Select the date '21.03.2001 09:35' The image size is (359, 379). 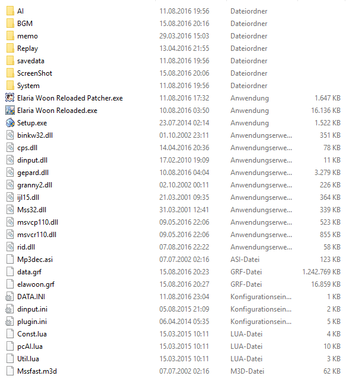pos(184,197)
